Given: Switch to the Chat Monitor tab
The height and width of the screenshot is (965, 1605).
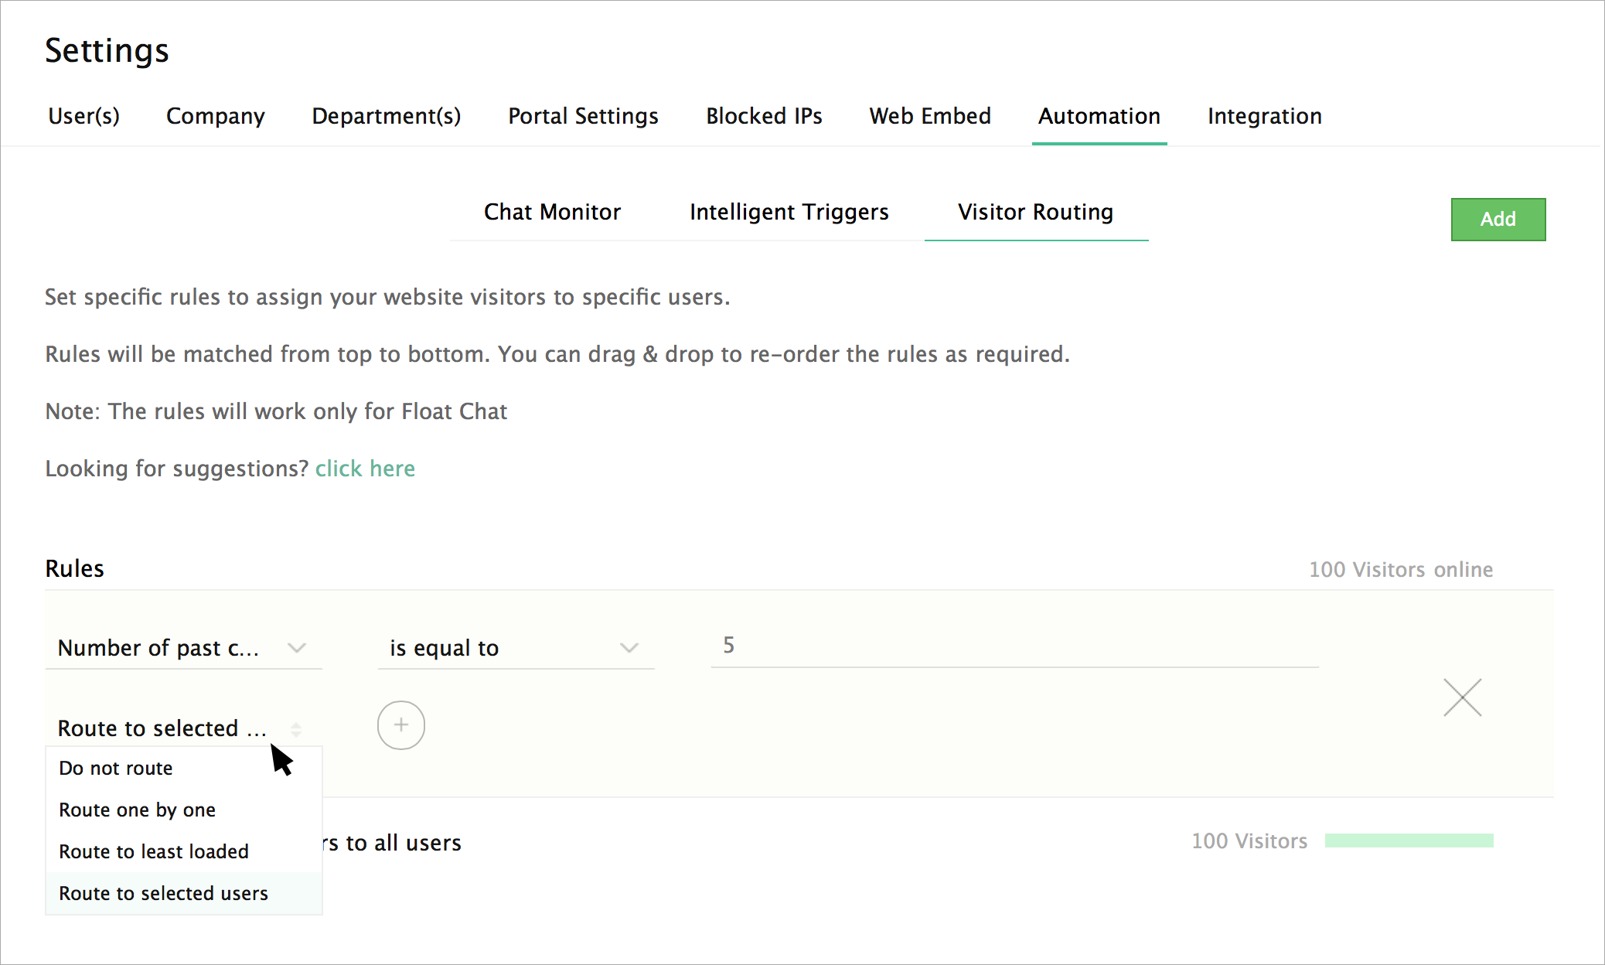Looking at the screenshot, I should pyautogui.click(x=552, y=212).
